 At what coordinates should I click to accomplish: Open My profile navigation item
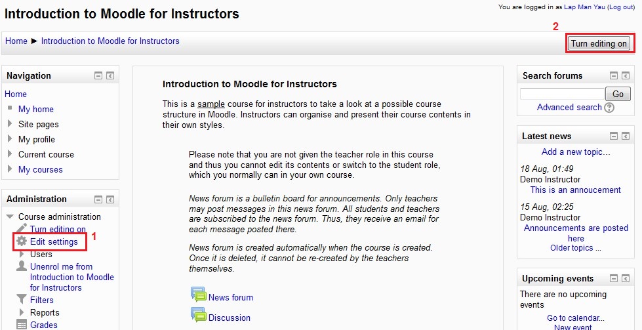point(37,139)
